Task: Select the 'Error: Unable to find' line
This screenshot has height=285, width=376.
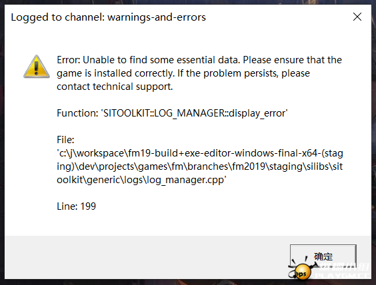Action: [199, 60]
